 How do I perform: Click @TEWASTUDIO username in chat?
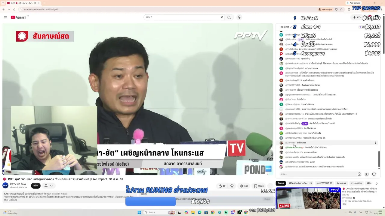click(x=293, y=85)
